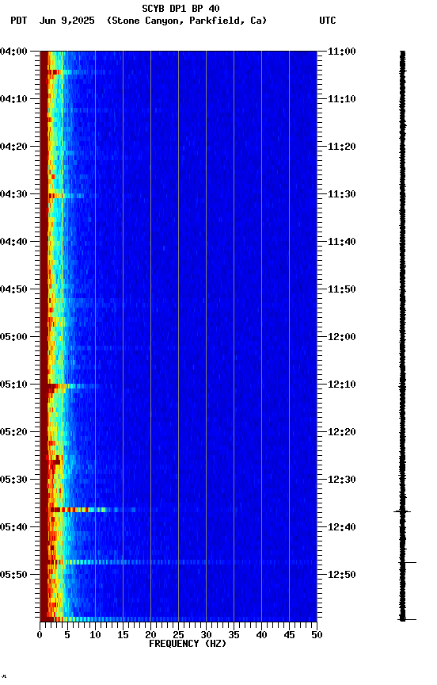Click the UTC timezone label
Viewport: 437px width, 685px height.
[x=328, y=21]
